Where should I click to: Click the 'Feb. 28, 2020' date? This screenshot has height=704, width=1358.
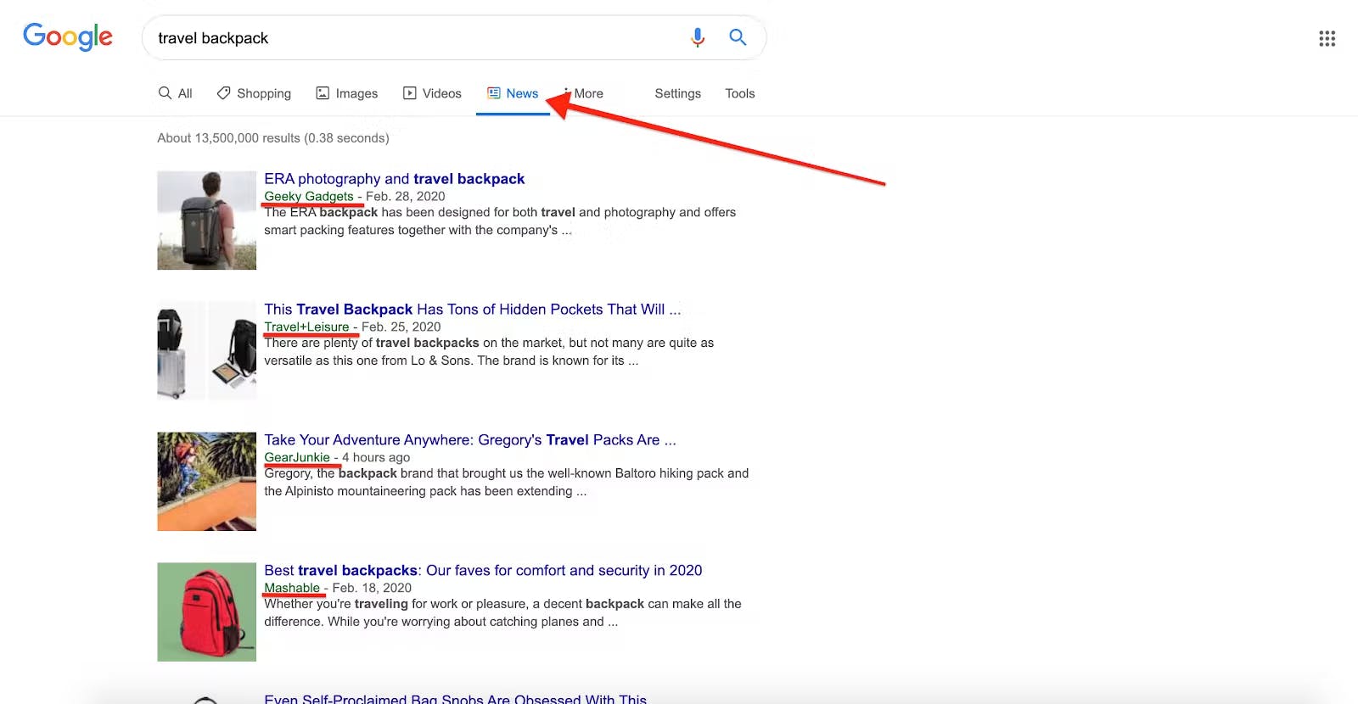tap(405, 196)
